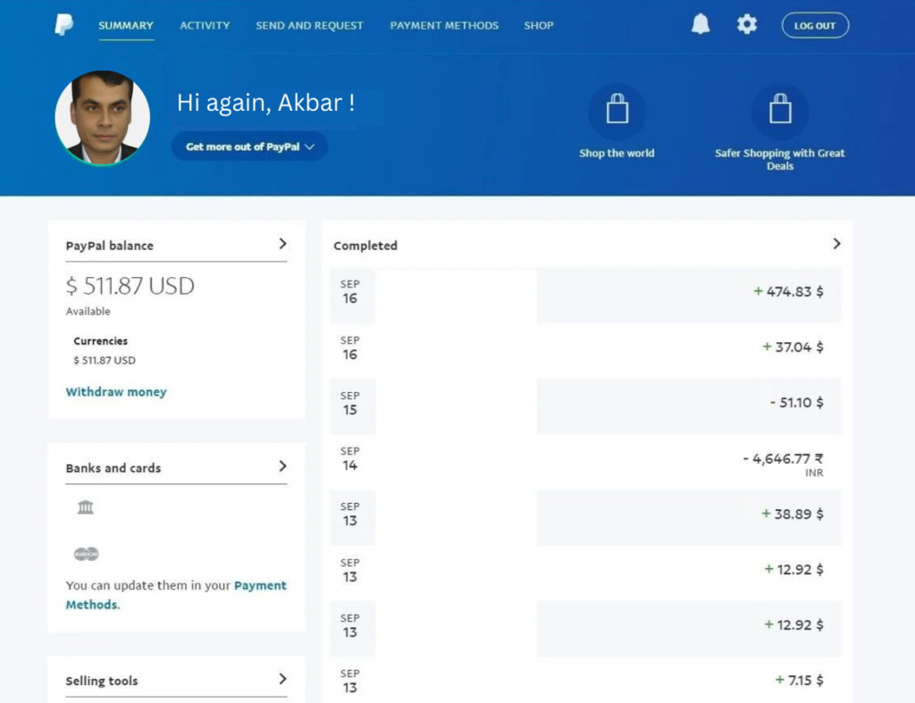Open the - 51.10 $ transaction
The image size is (915, 703).
point(585,406)
